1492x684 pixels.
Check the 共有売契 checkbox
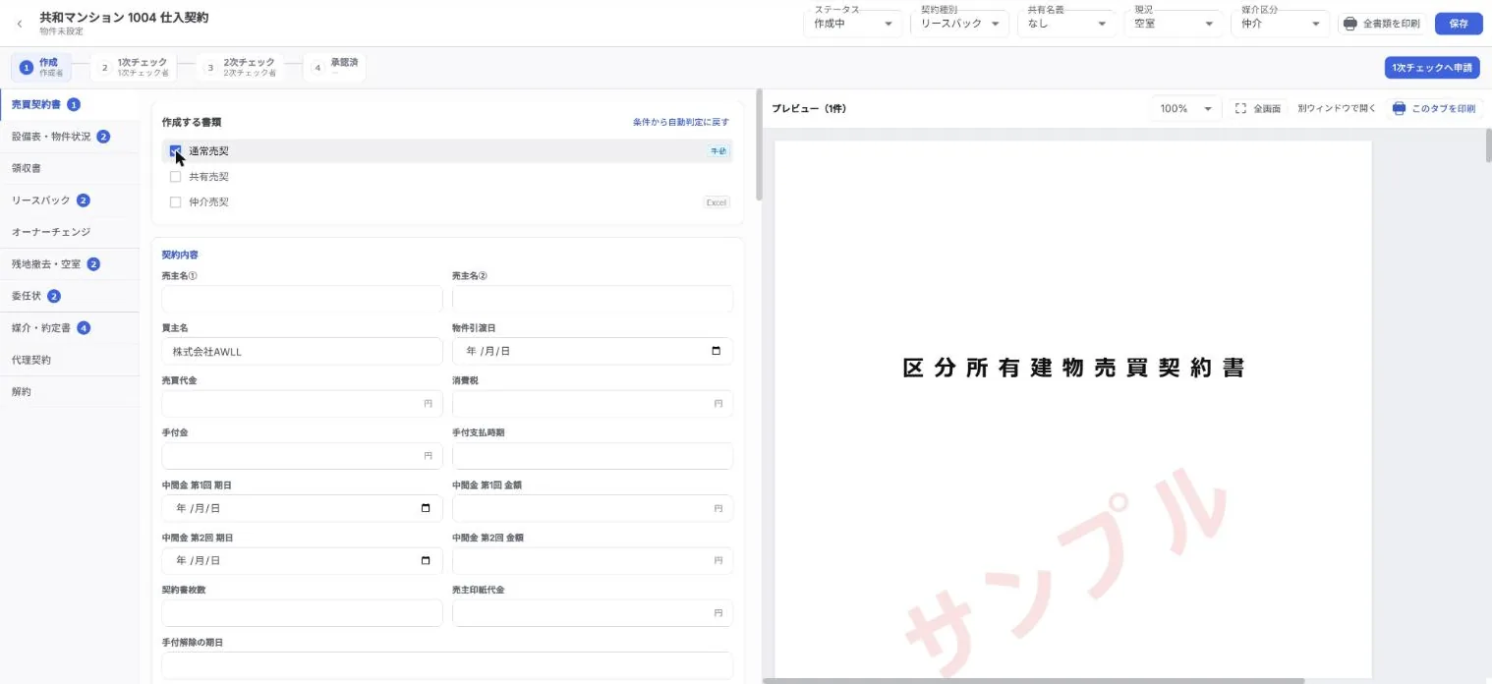pyautogui.click(x=175, y=177)
